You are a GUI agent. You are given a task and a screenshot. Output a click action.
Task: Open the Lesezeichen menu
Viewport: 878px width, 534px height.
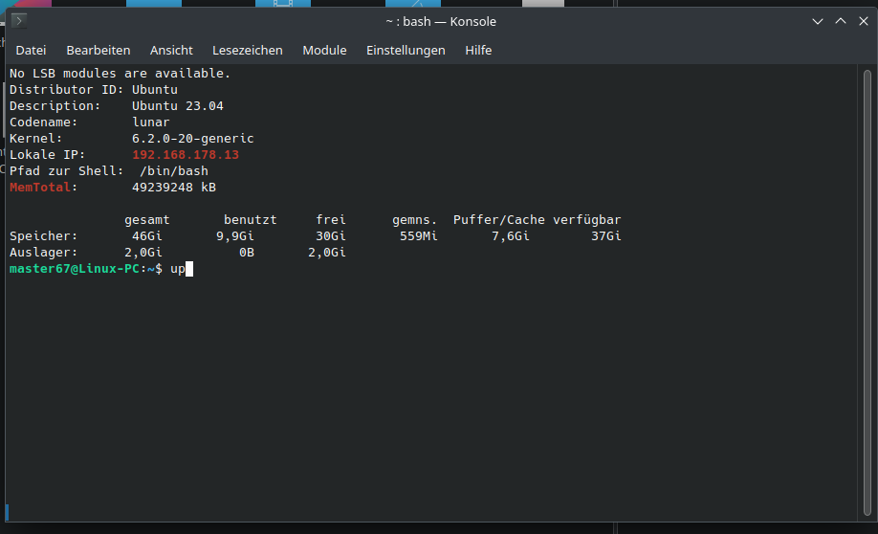coord(248,51)
